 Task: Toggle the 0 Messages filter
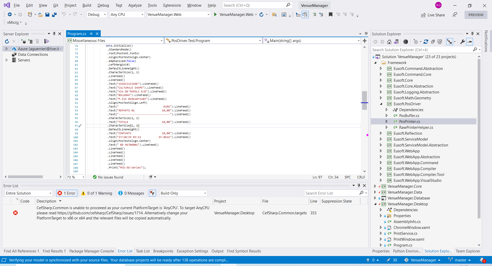point(131,193)
